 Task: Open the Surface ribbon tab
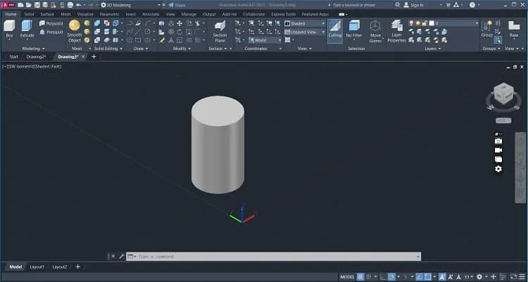click(x=47, y=14)
